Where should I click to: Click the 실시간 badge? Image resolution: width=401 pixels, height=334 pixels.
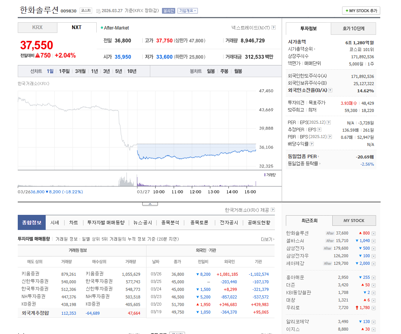(x=168, y=11)
